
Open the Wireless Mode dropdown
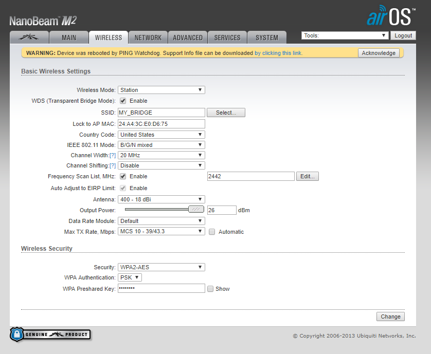point(161,90)
